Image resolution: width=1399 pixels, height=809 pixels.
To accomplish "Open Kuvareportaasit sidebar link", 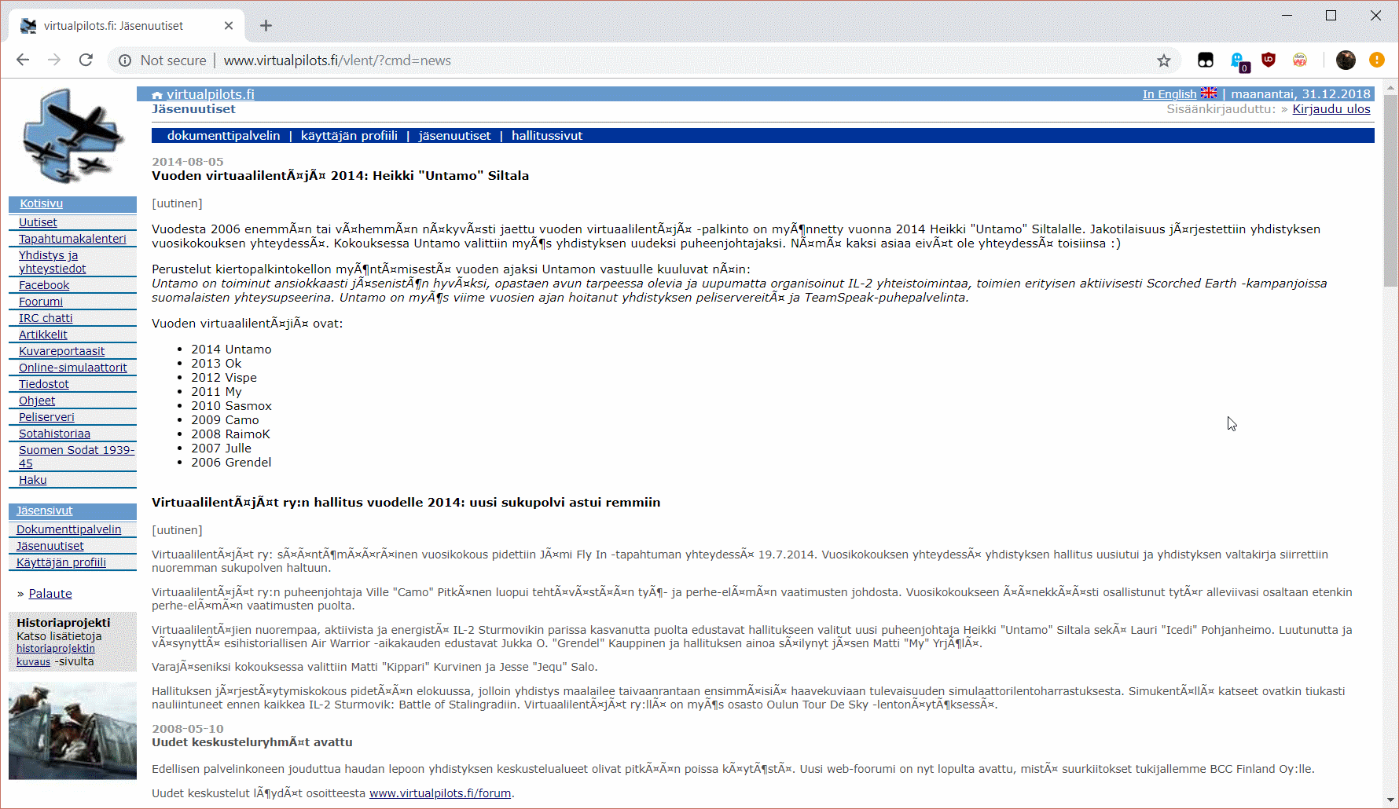I will click(x=61, y=351).
